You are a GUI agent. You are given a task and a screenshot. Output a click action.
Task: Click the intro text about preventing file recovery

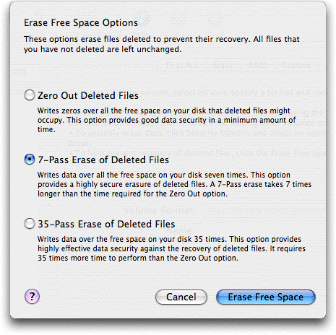tap(162, 44)
